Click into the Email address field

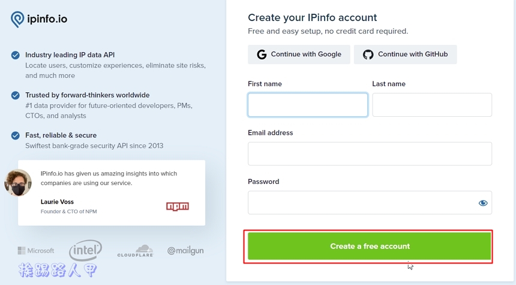point(370,154)
